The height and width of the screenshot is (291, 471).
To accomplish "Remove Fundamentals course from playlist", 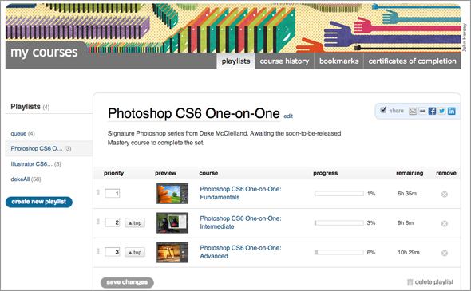I will [x=445, y=195].
